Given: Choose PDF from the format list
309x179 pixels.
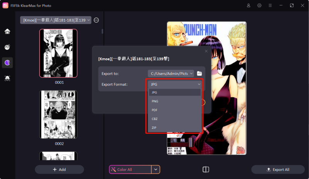Looking at the screenshot, I should click(x=175, y=110).
